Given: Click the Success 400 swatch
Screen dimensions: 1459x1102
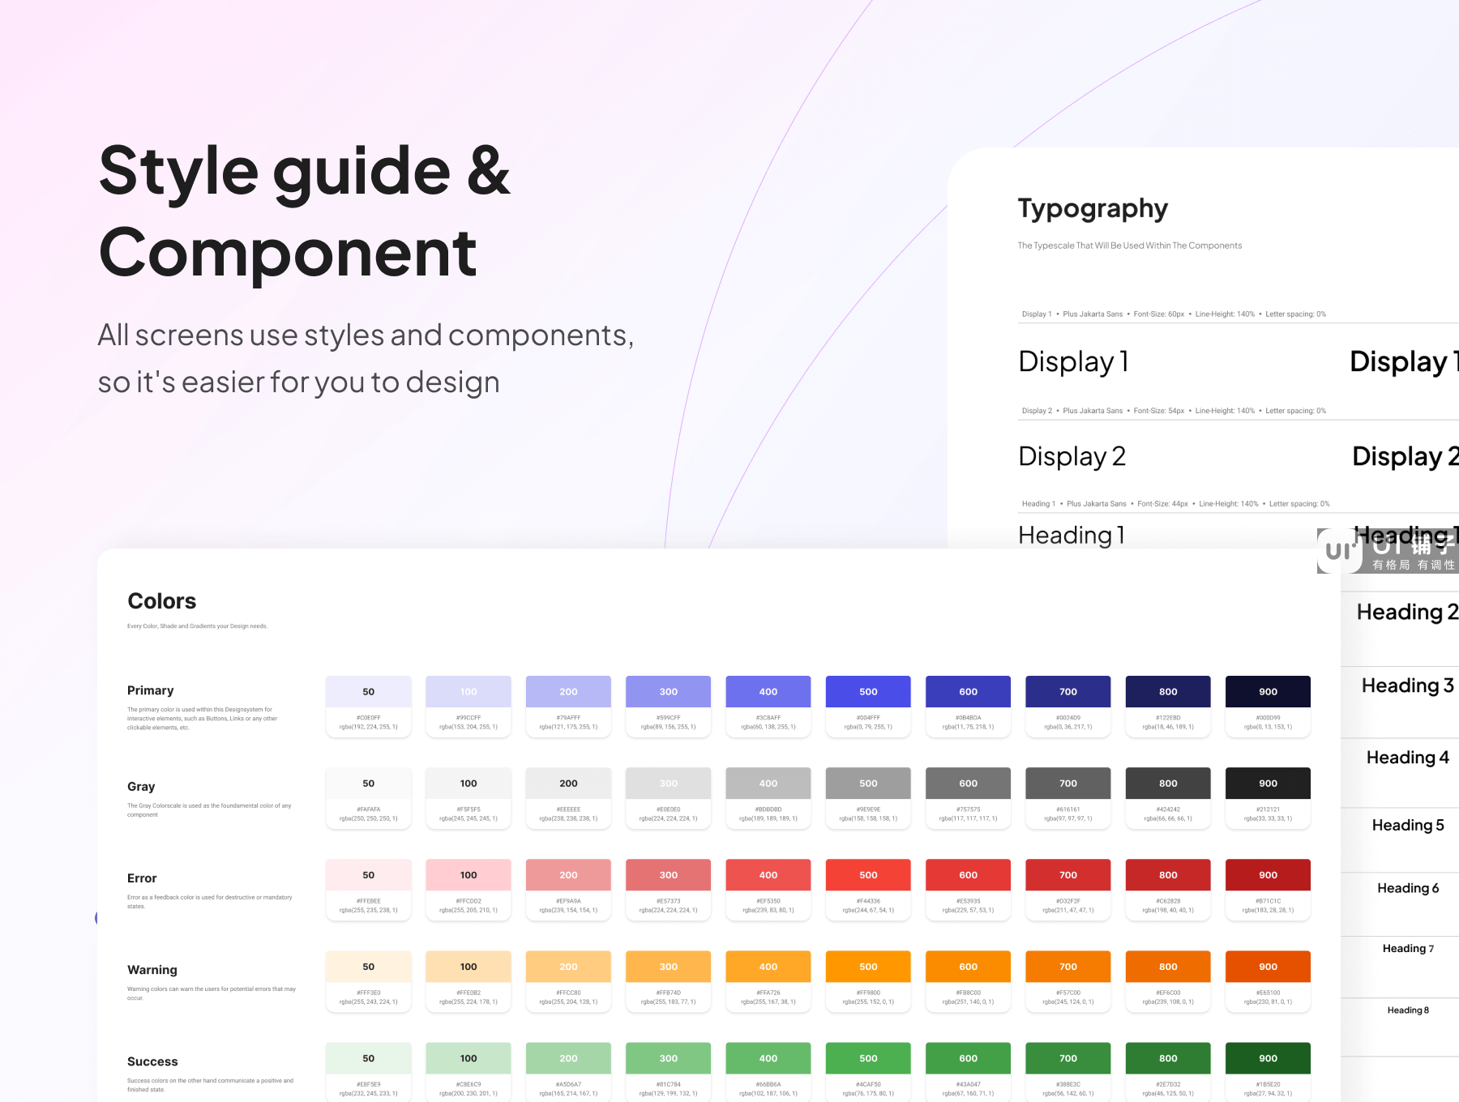Looking at the screenshot, I should [768, 1071].
